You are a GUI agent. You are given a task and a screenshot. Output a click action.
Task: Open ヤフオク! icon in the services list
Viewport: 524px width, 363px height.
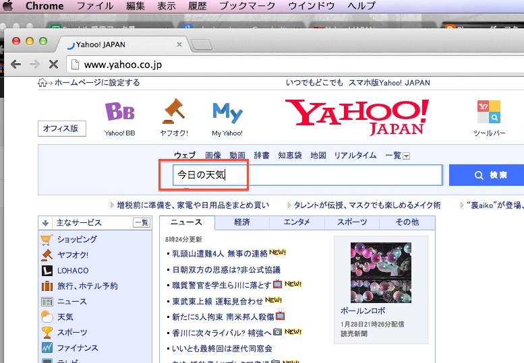pyautogui.click(x=47, y=255)
